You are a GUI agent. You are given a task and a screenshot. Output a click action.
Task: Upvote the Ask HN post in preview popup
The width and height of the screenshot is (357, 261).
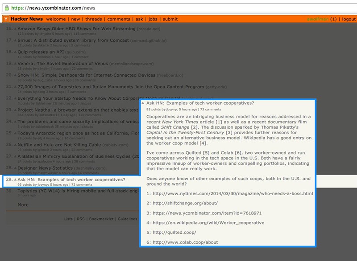[143, 103]
